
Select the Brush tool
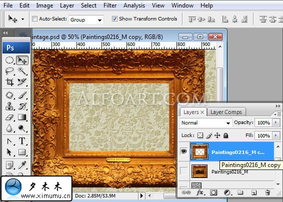(22, 95)
